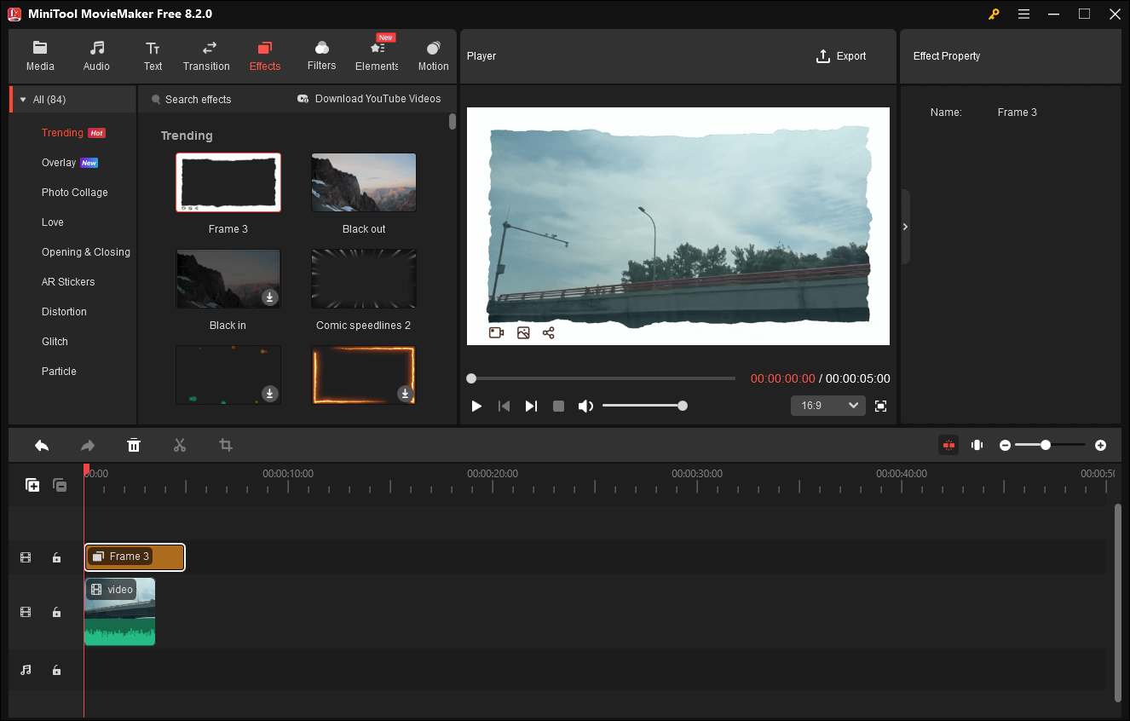The image size is (1130, 721).
Task: Switch to the Filters tab
Action: tap(321, 56)
